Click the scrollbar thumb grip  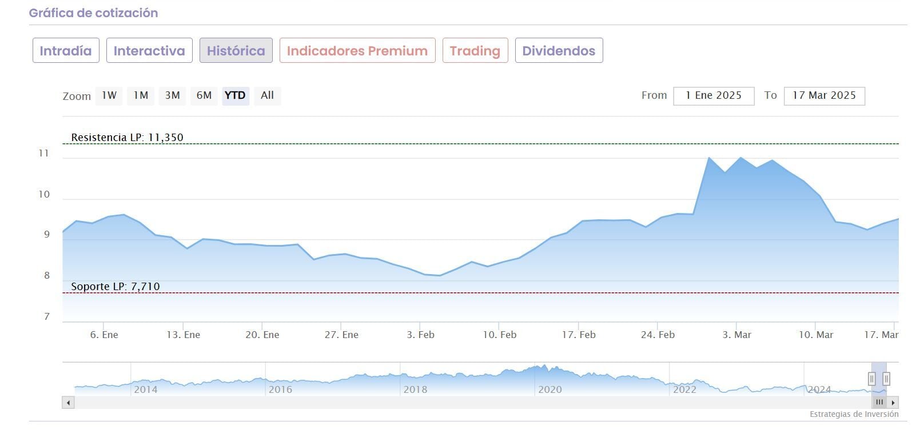[879, 403]
